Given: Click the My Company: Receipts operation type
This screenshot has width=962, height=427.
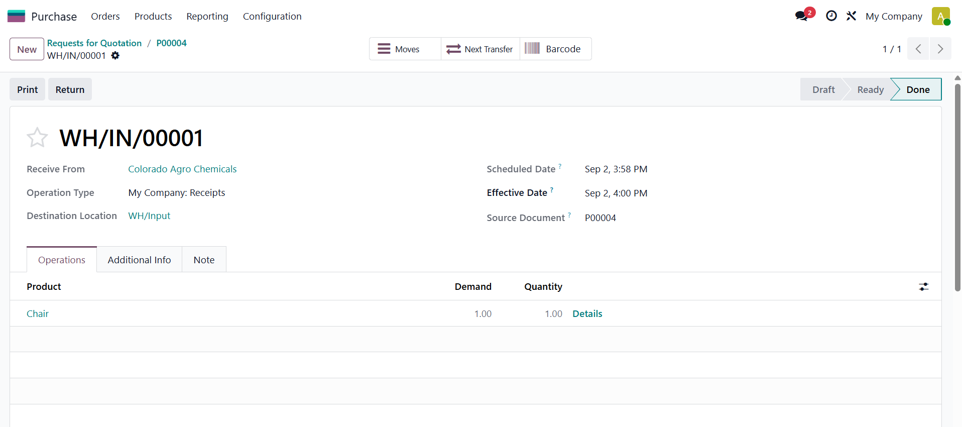Looking at the screenshot, I should [x=177, y=193].
